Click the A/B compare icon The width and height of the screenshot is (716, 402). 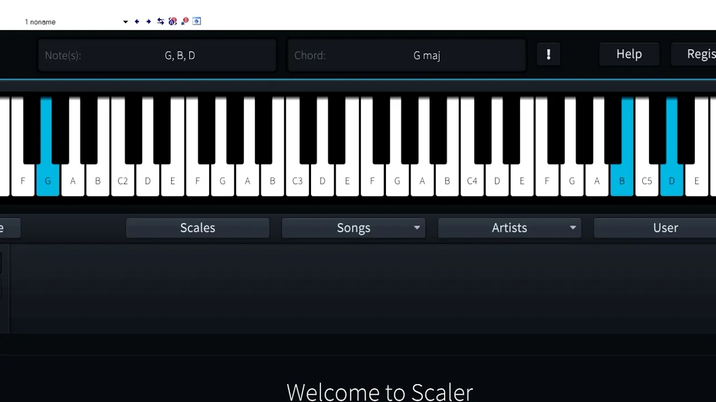point(172,21)
